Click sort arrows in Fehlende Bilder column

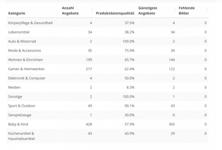click(207, 10)
